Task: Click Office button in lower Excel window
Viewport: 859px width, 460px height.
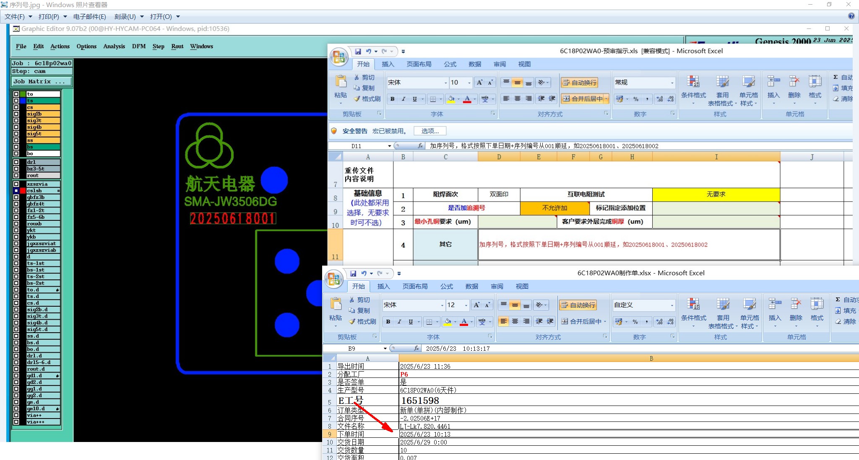Action: coord(334,279)
